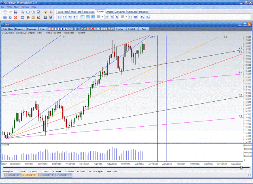Click the 3:2 angle label at chart top
253x184 pixels.
[225, 37]
